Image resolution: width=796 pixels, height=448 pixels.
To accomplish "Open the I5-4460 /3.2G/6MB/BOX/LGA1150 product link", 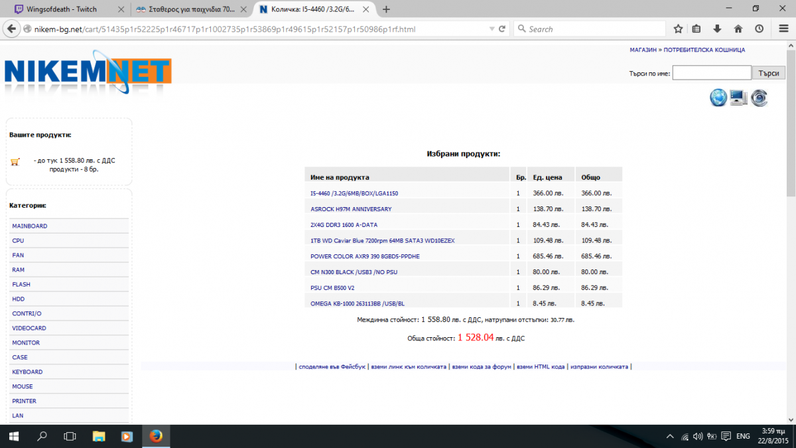I will tap(354, 193).
